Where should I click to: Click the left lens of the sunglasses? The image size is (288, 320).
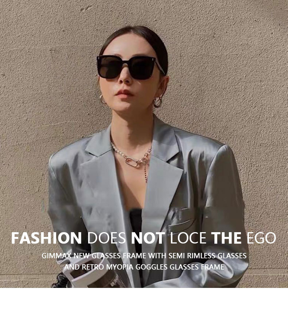(x=109, y=67)
